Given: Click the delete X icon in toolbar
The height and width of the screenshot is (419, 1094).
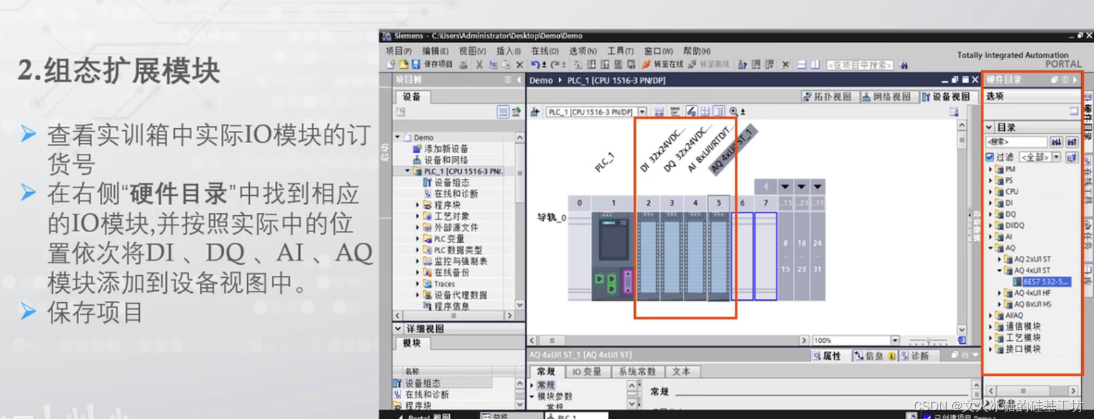Looking at the screenshot, I should tap(519, 65).
